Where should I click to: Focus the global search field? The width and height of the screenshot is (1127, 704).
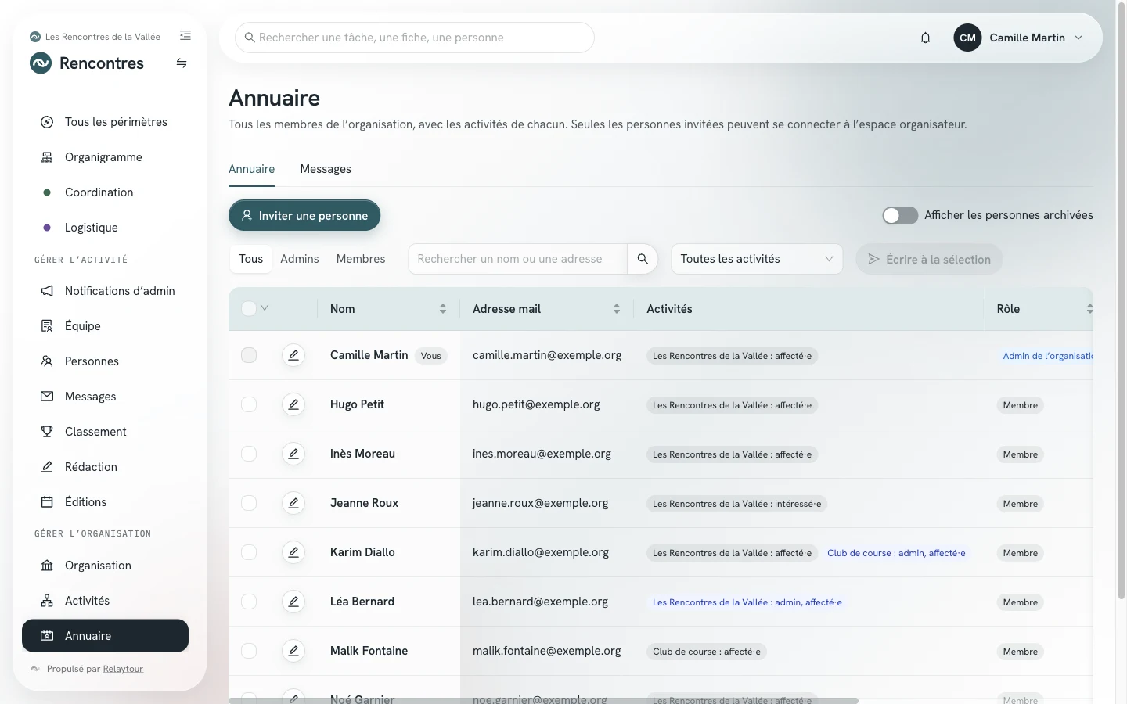tap(415, 38)
